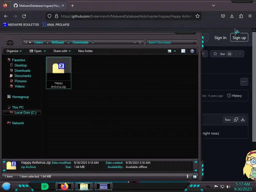Open Desktop in Favorites

[21, 65]
